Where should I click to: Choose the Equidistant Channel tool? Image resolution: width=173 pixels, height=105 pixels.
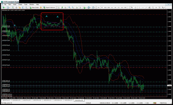(x=149, y=7)
